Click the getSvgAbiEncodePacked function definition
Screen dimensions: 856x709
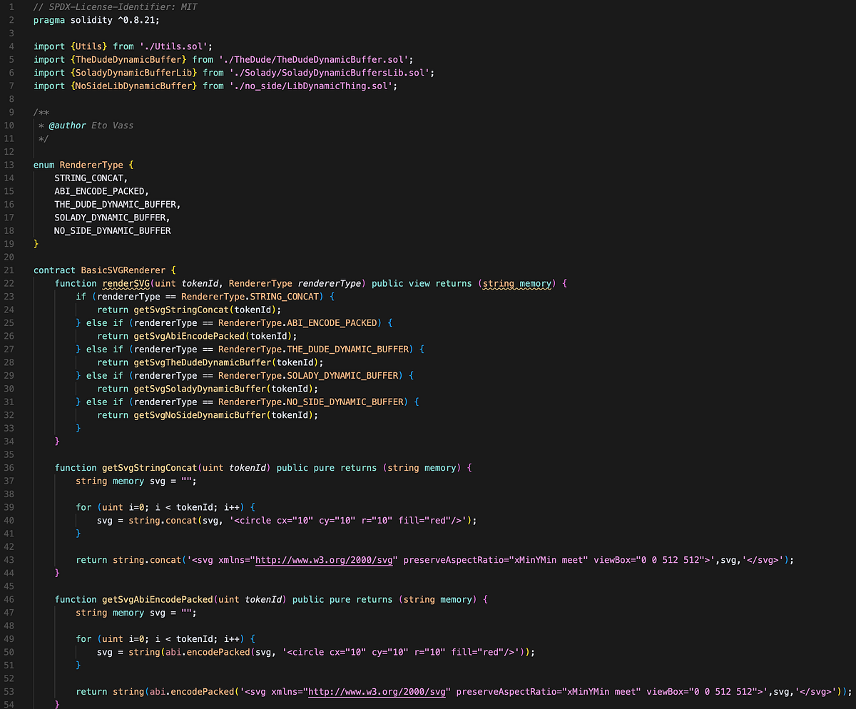tap(157, 599)
